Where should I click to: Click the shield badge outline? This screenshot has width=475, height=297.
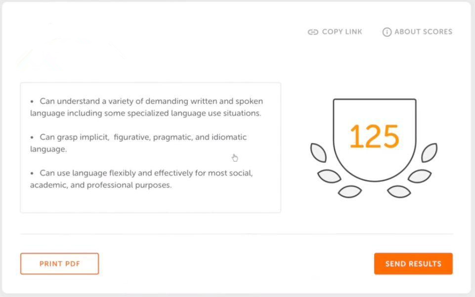(x=375, y=140)
